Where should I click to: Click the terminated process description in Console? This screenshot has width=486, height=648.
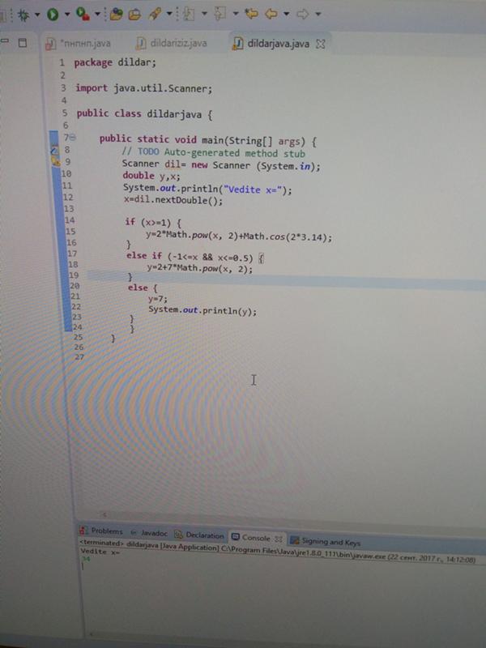click(277, 552)
